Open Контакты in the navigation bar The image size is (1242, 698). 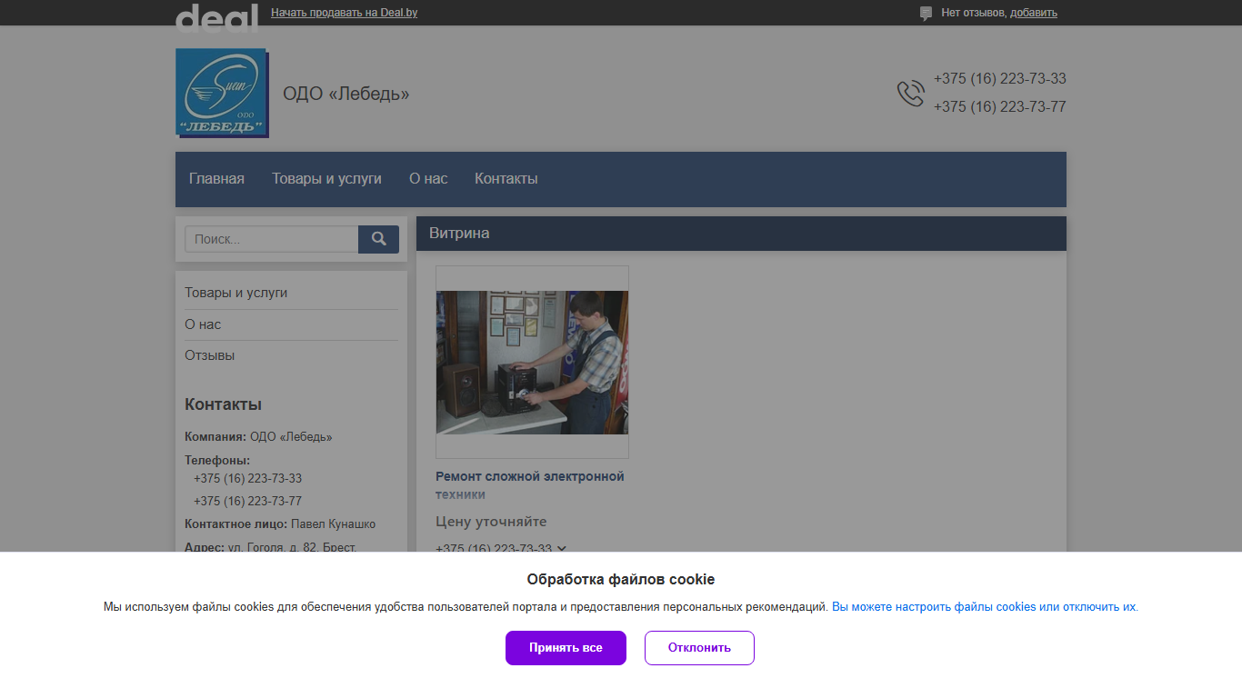(506, 179)
